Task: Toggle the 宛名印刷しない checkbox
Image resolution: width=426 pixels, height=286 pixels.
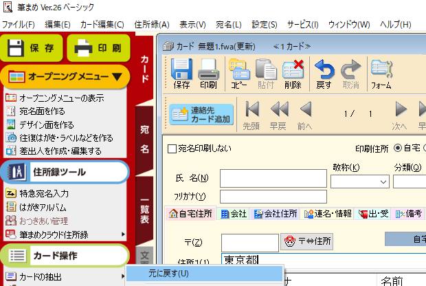Action: [172, 148]
